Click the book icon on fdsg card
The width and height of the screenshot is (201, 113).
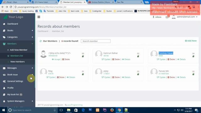coord(83,74)
